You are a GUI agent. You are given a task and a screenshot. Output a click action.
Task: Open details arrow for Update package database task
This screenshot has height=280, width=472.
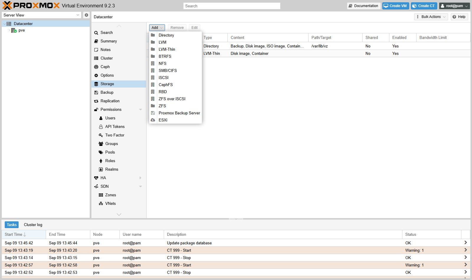[x=466, y=243]
